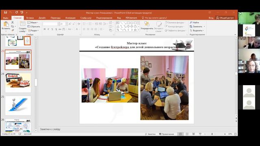Viewport: 260px width, 146px height.
Task: Open the font size combo box
Action: 64,24
